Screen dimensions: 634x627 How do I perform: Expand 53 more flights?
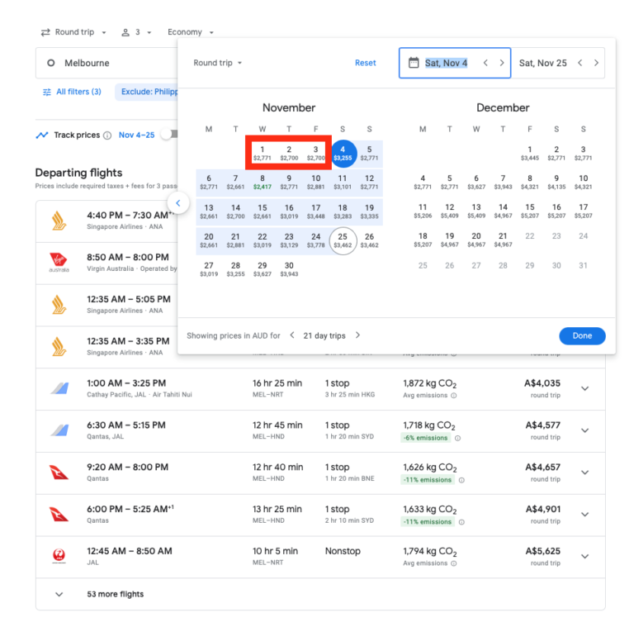[59, 594]
